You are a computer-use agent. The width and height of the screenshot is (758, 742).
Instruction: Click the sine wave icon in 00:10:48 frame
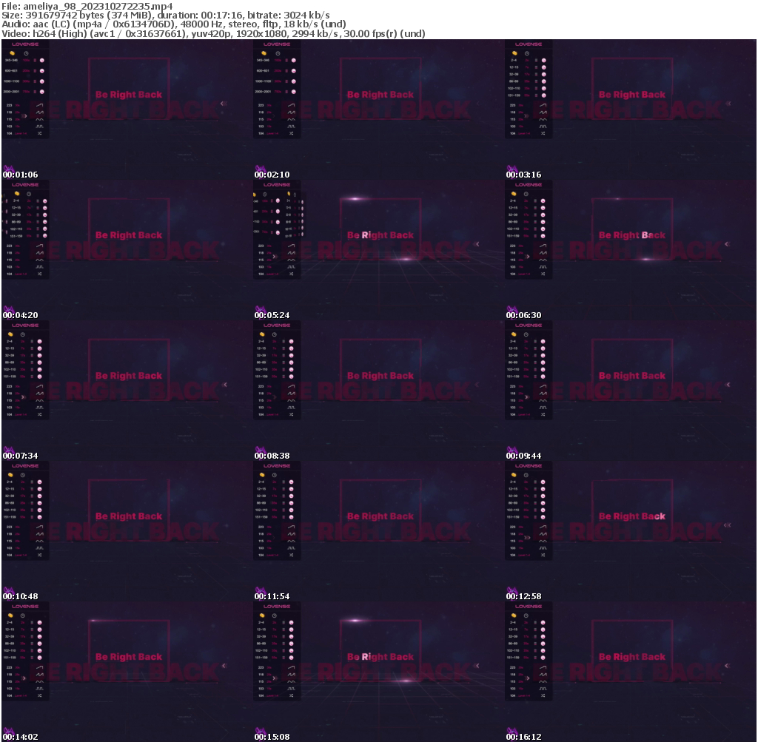[x=39, y=541]
